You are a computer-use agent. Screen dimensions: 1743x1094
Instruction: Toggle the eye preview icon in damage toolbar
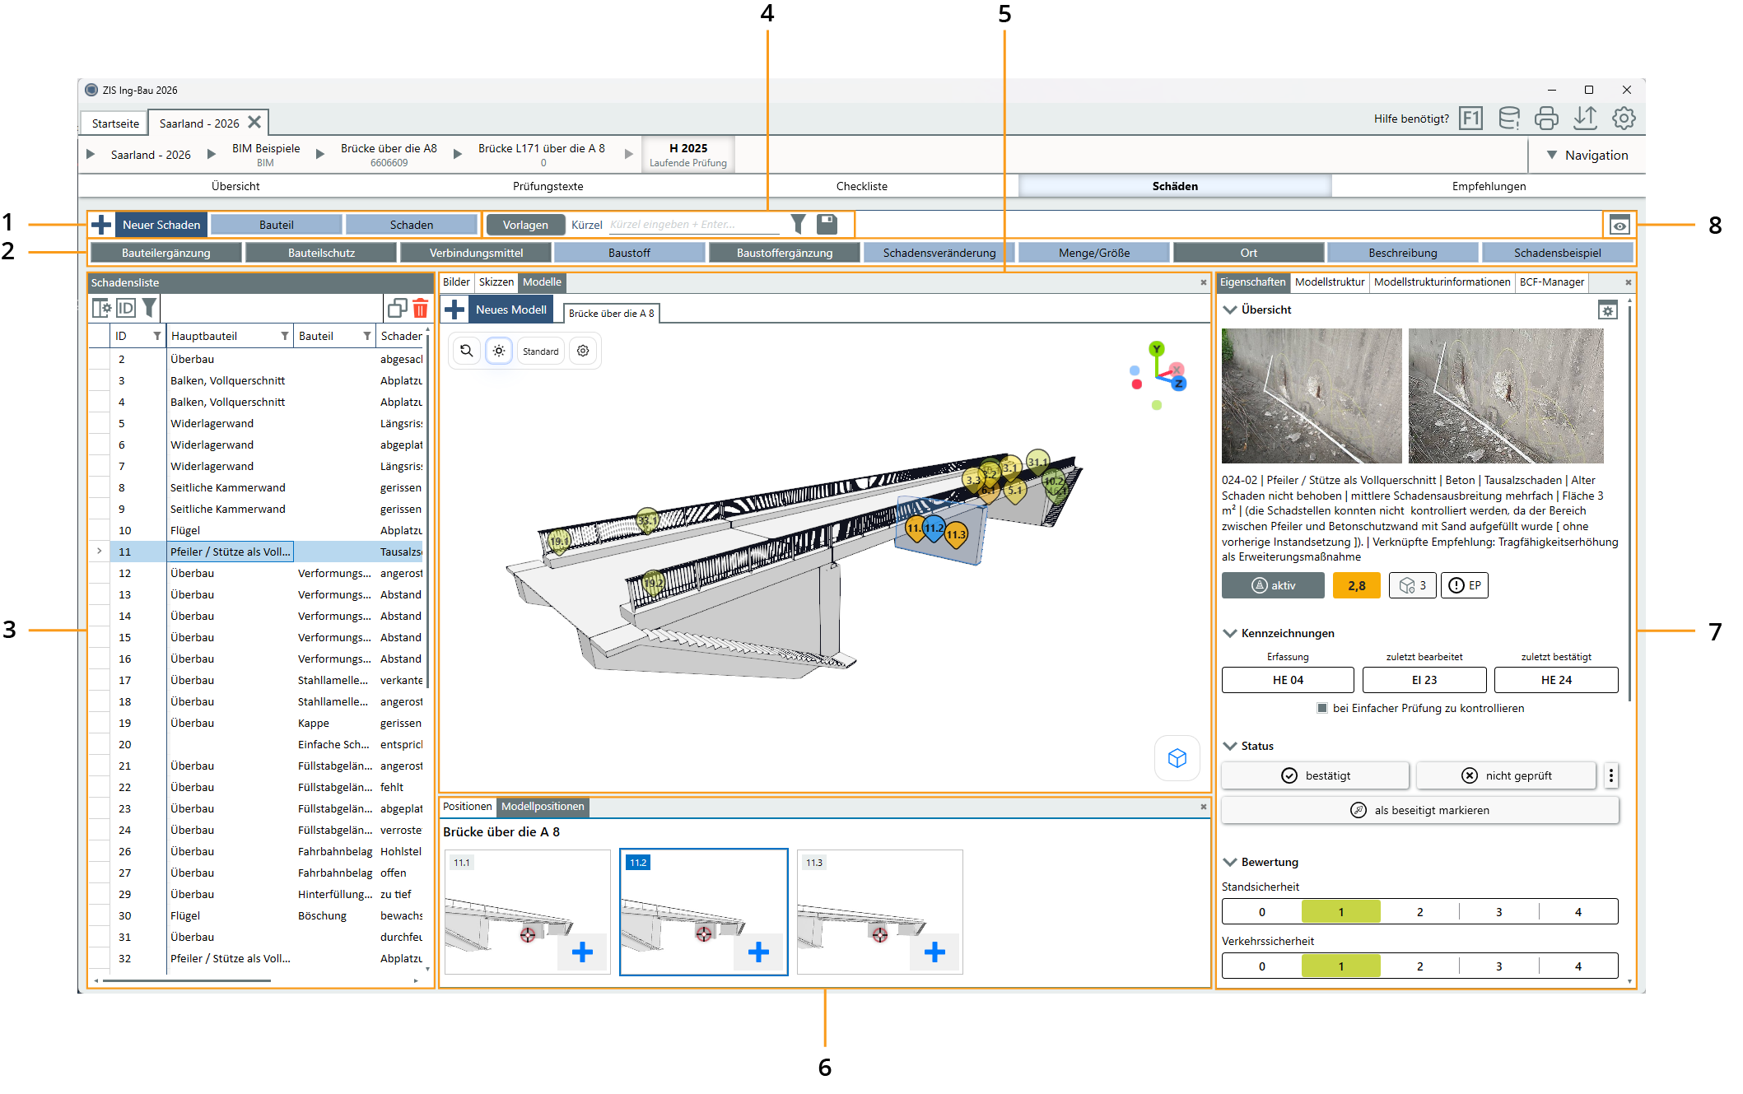1619,225
